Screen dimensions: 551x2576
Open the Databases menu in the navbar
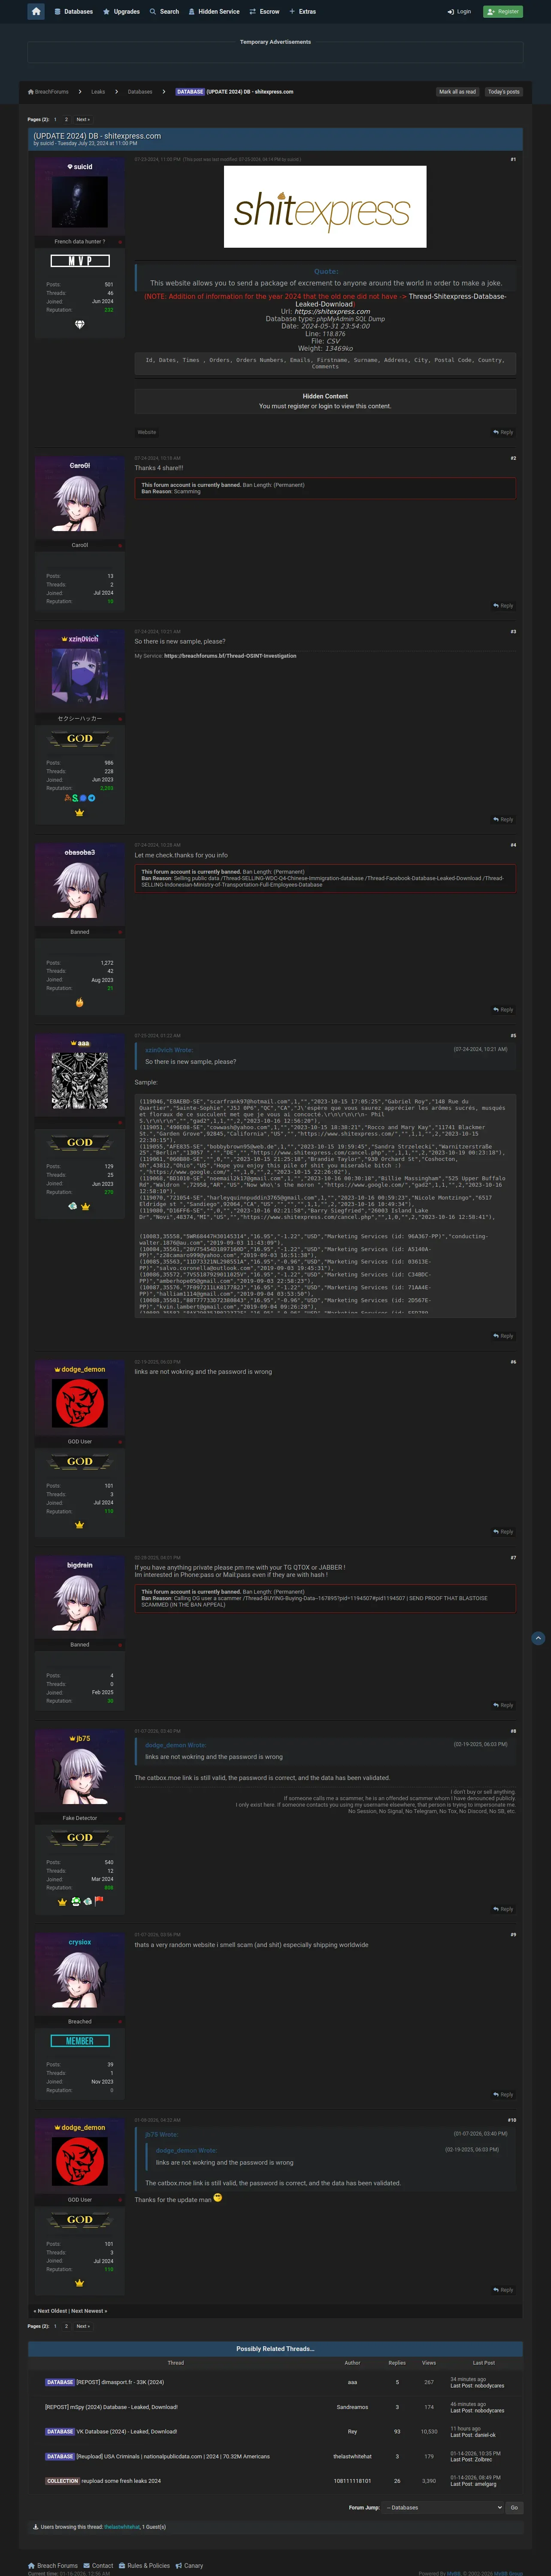click(74, 12)
